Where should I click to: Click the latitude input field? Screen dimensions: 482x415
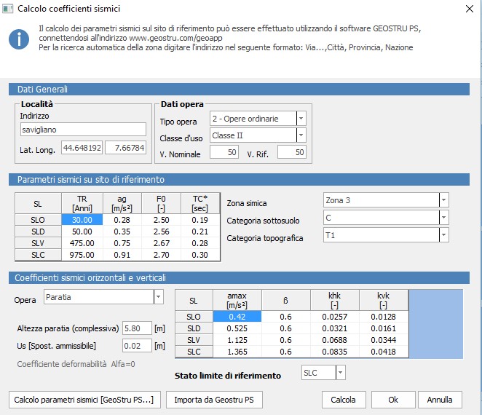82,149
